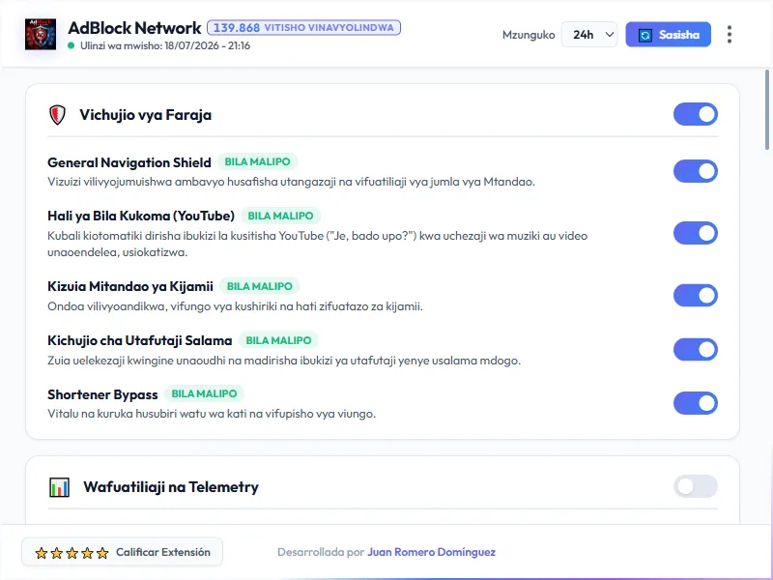Open the Juan Romero Domínguez developer link
This screenshot has width=773, height=580.
click(x=431, y=552)
